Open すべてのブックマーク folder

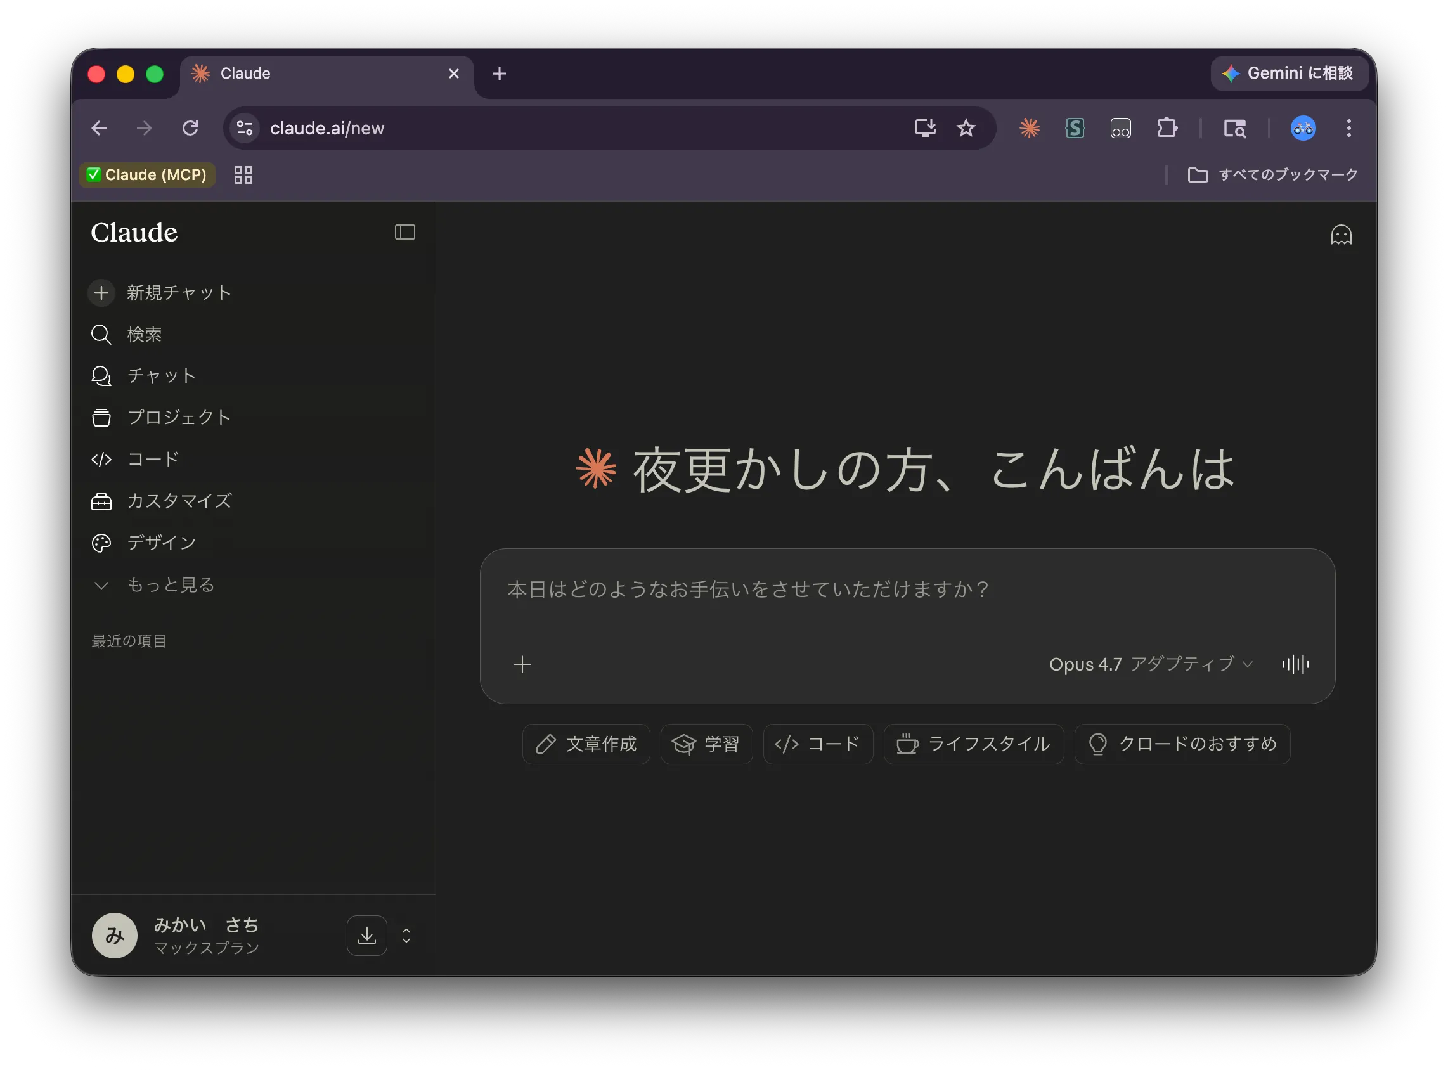click(1272, 175)
